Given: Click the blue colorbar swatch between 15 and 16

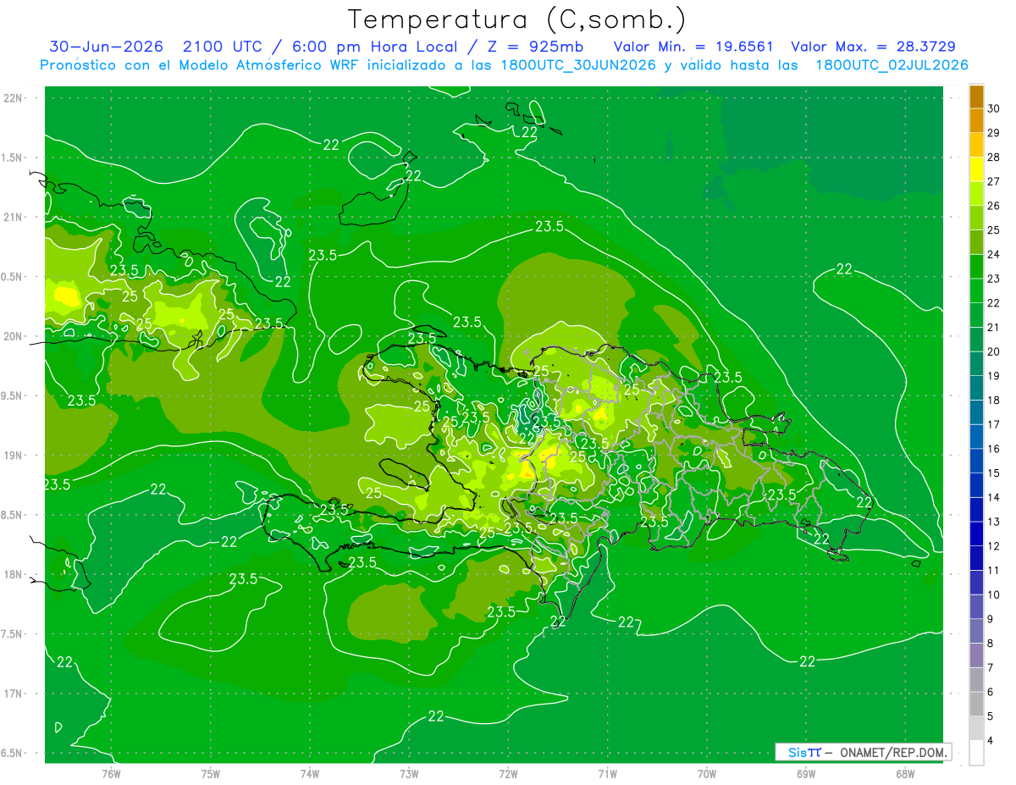Looking at the screenshot, I should tap(976, 462).
